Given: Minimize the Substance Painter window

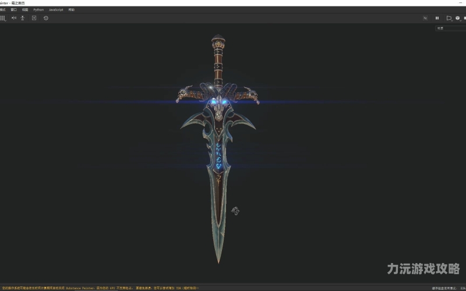Looking at the screenshot, I should [x=459, y=3].
